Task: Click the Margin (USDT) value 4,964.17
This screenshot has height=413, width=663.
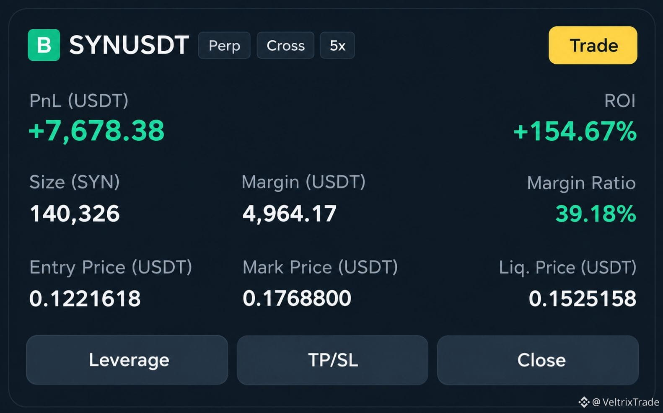Action: pyautogui.click(x=290, y=214)
